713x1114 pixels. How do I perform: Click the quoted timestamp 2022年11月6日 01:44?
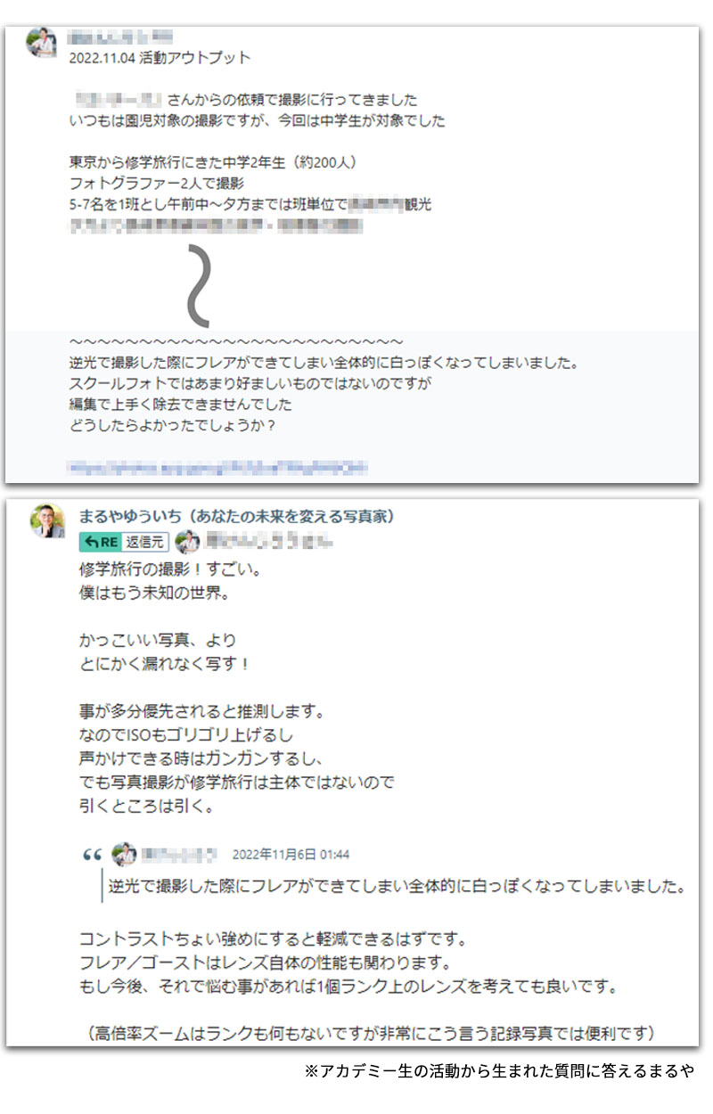(291, 854)
